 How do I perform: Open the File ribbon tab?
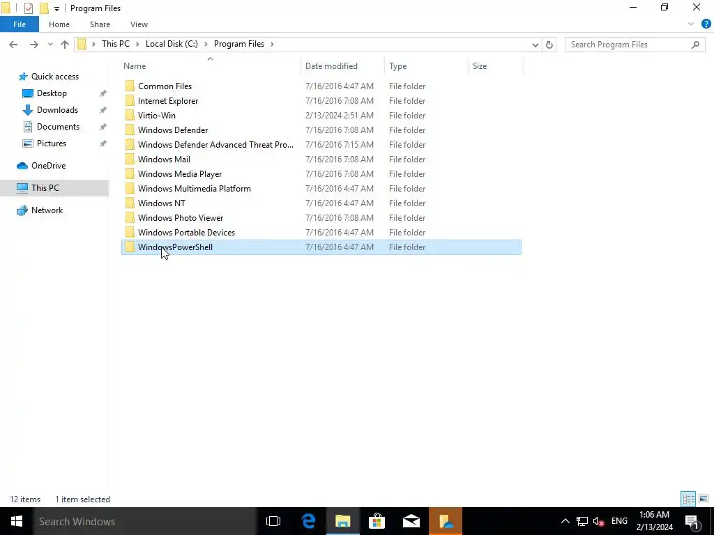coord(20,24)
